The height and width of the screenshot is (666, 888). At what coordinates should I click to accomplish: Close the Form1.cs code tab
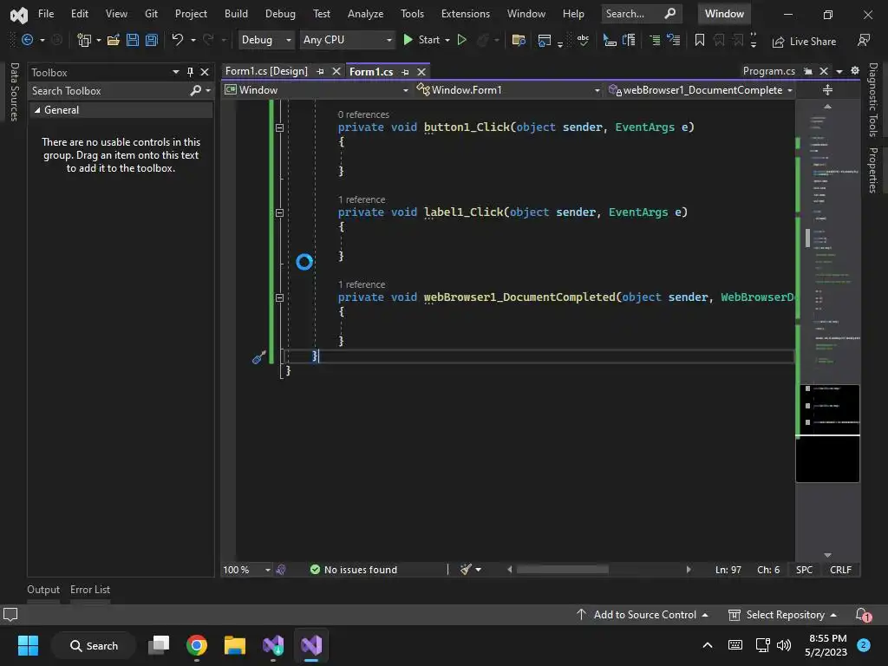[x=421, y=72]
